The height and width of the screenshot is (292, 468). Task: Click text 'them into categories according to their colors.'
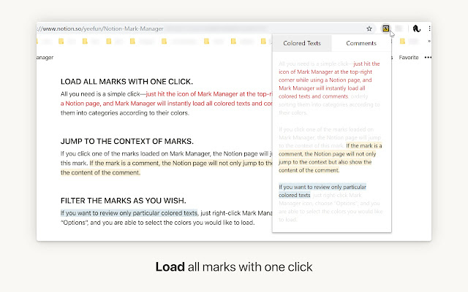[125, 113]
